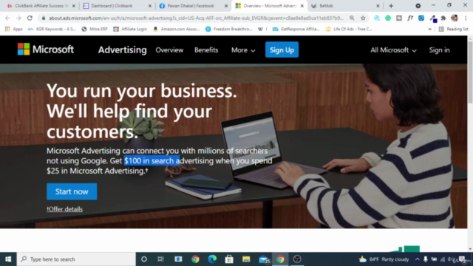Open the Reading list

click(453, 29)
